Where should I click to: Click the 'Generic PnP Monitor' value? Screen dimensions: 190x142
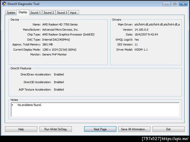point(54,55)
